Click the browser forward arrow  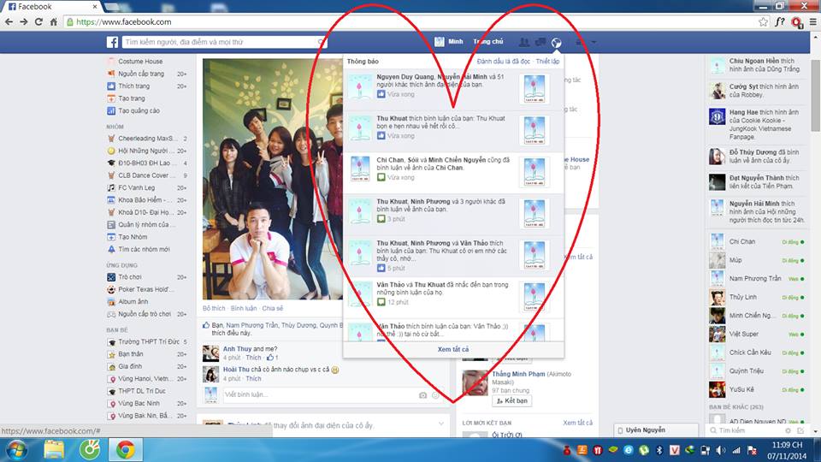[24, 21]
